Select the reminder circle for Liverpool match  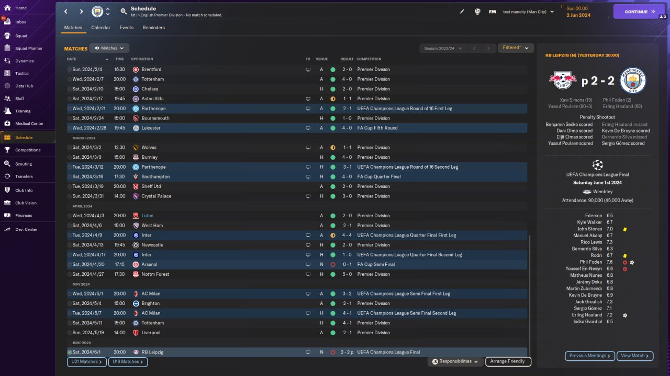[x=70, y=333]
